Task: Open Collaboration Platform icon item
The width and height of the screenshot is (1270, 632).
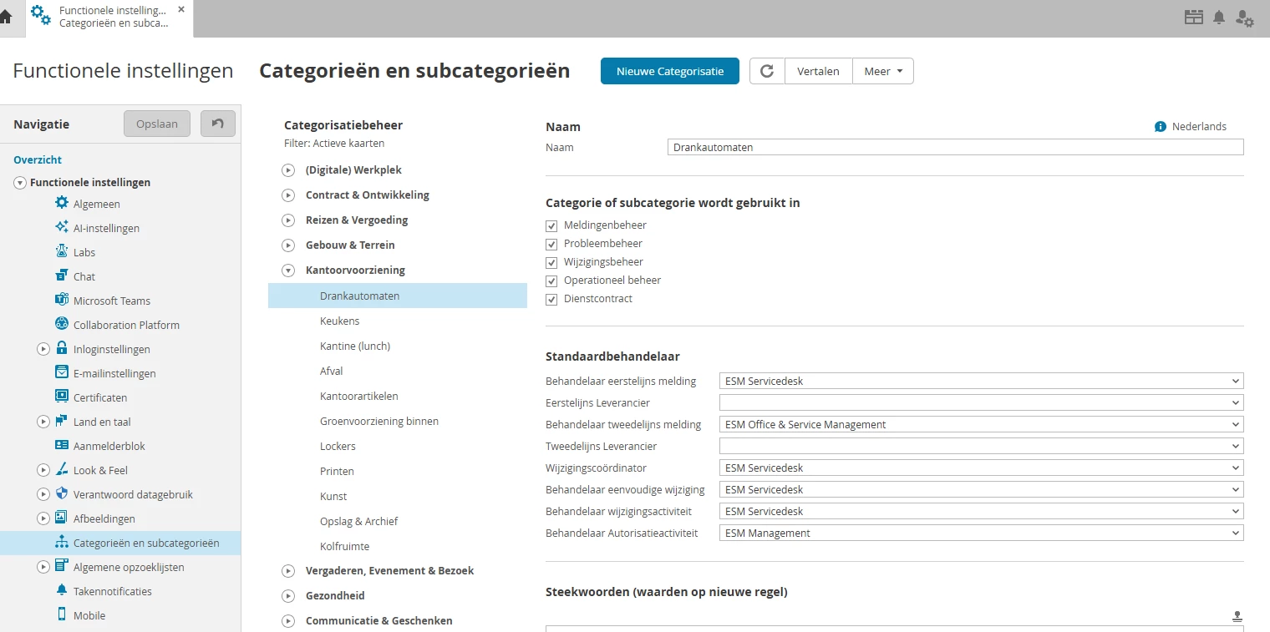Action: point(62,324)
